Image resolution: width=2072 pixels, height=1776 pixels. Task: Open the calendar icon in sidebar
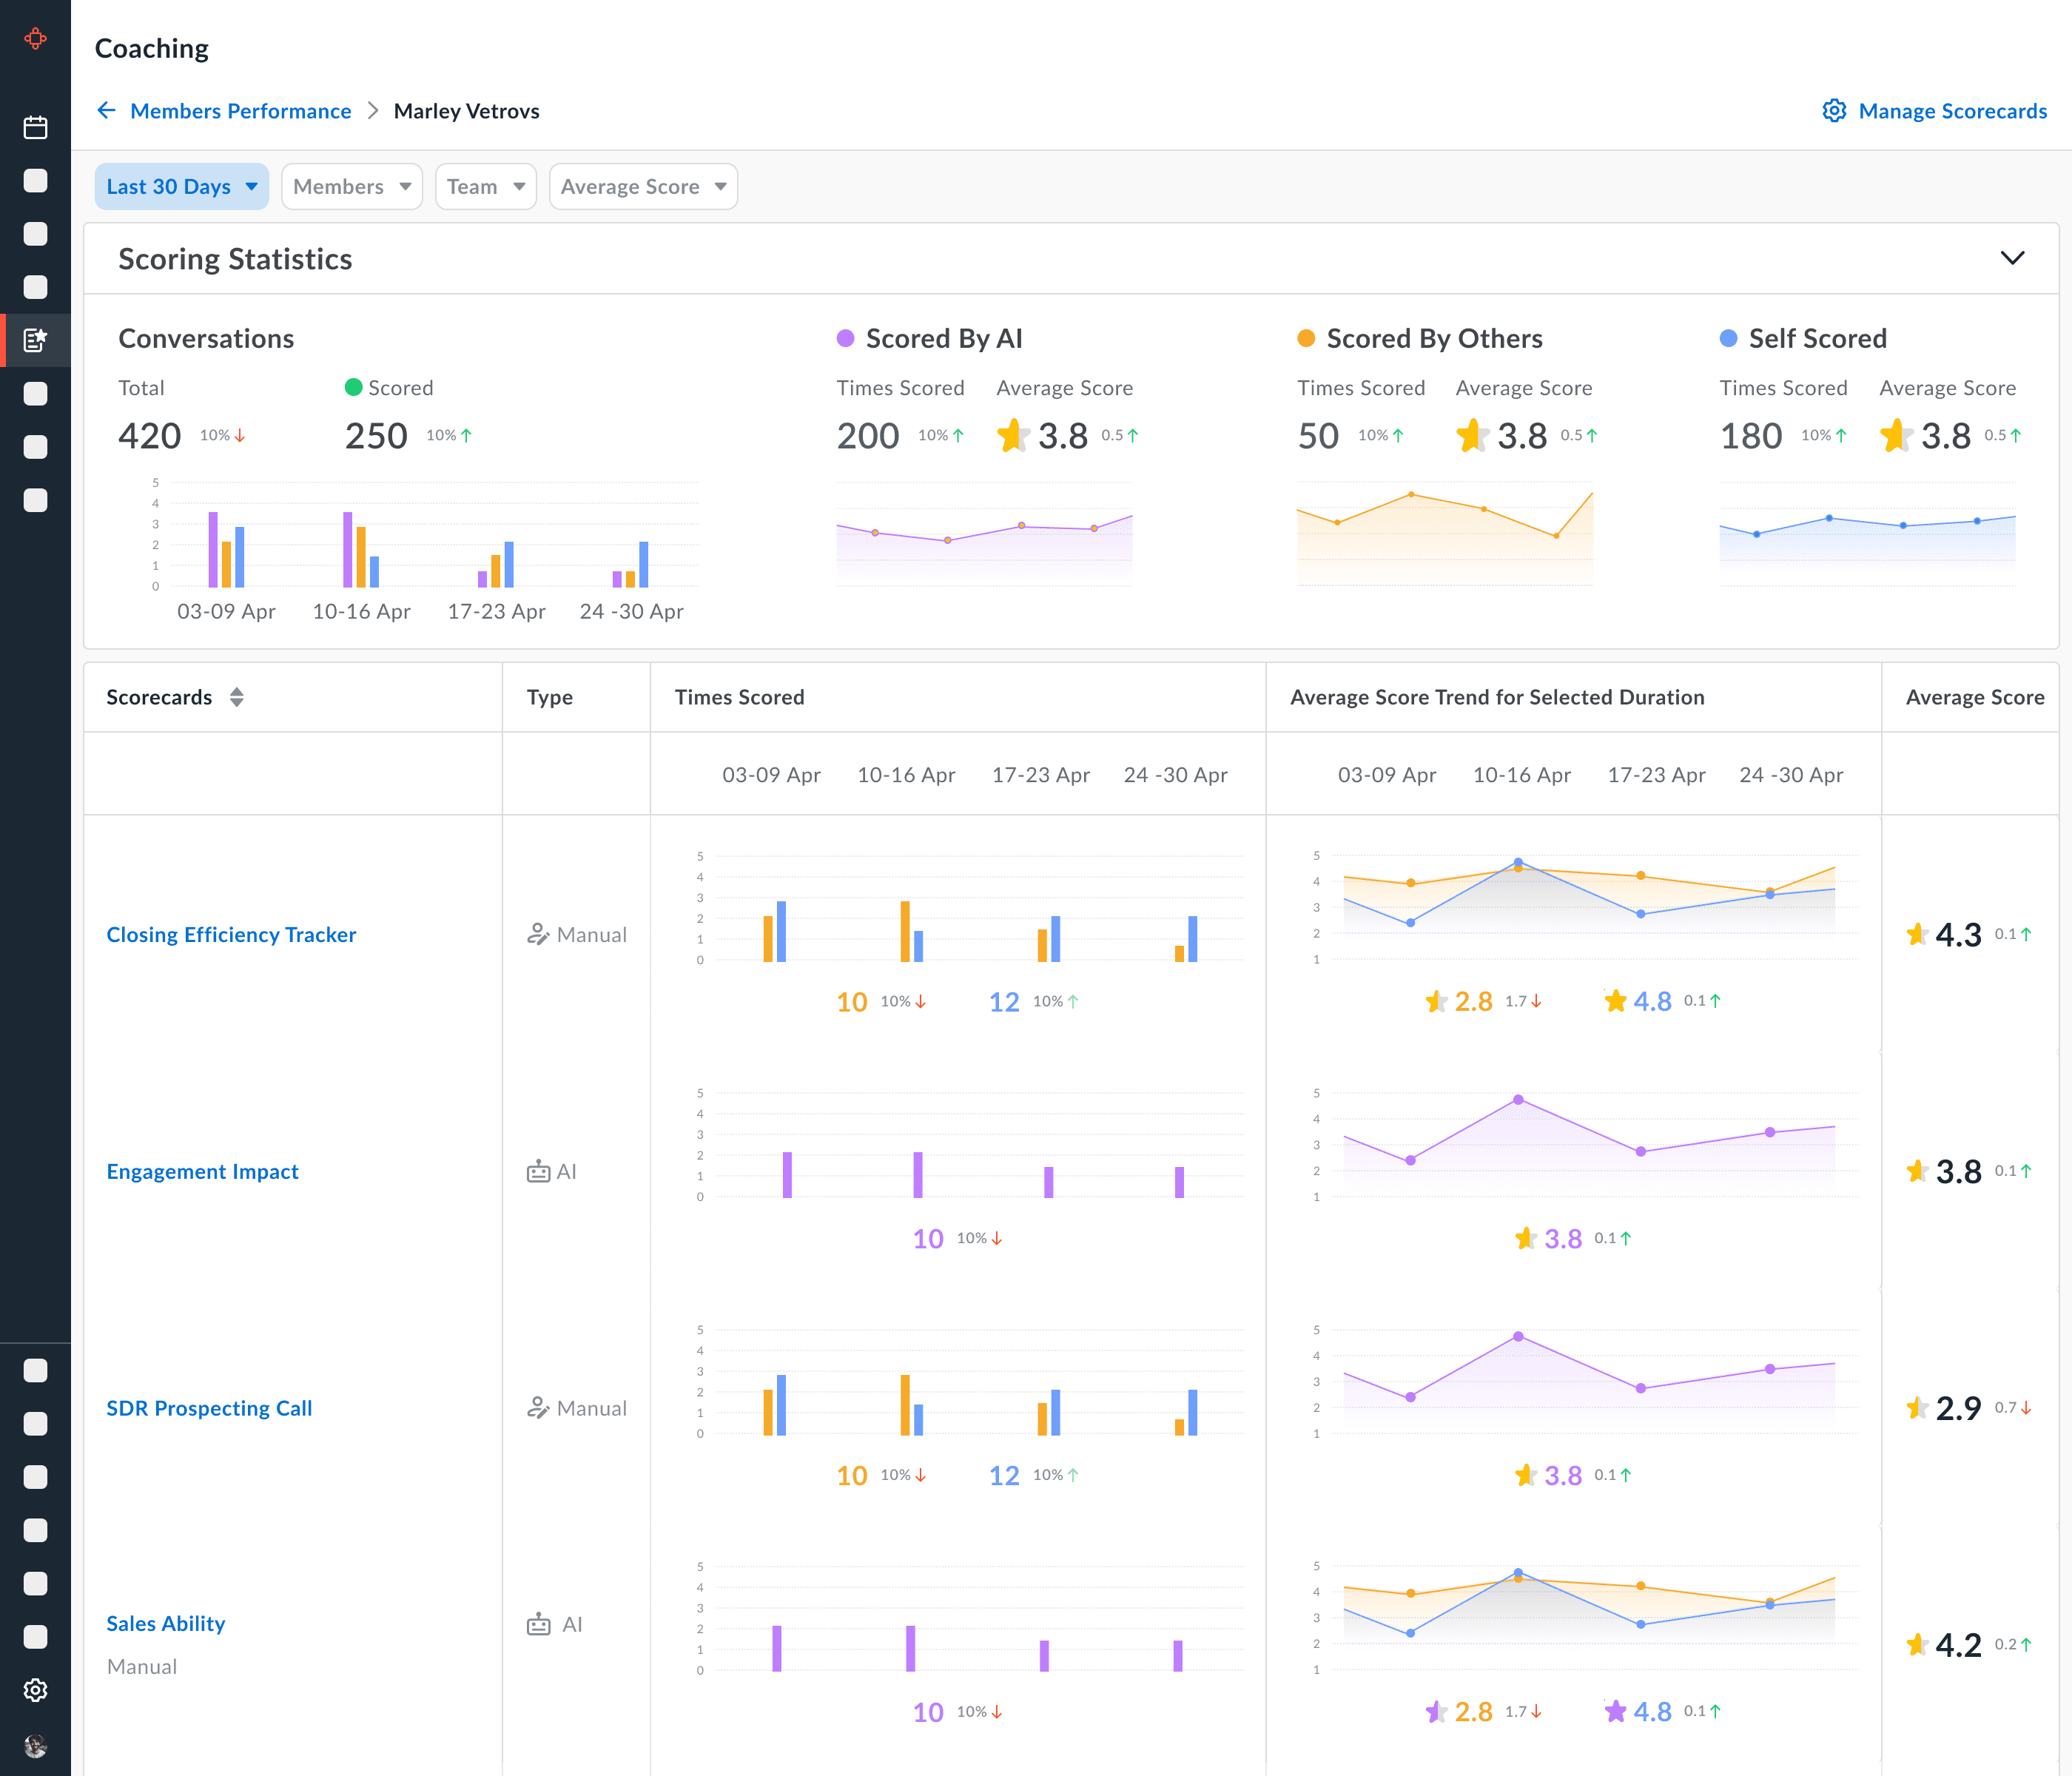(x=35, y=127)
